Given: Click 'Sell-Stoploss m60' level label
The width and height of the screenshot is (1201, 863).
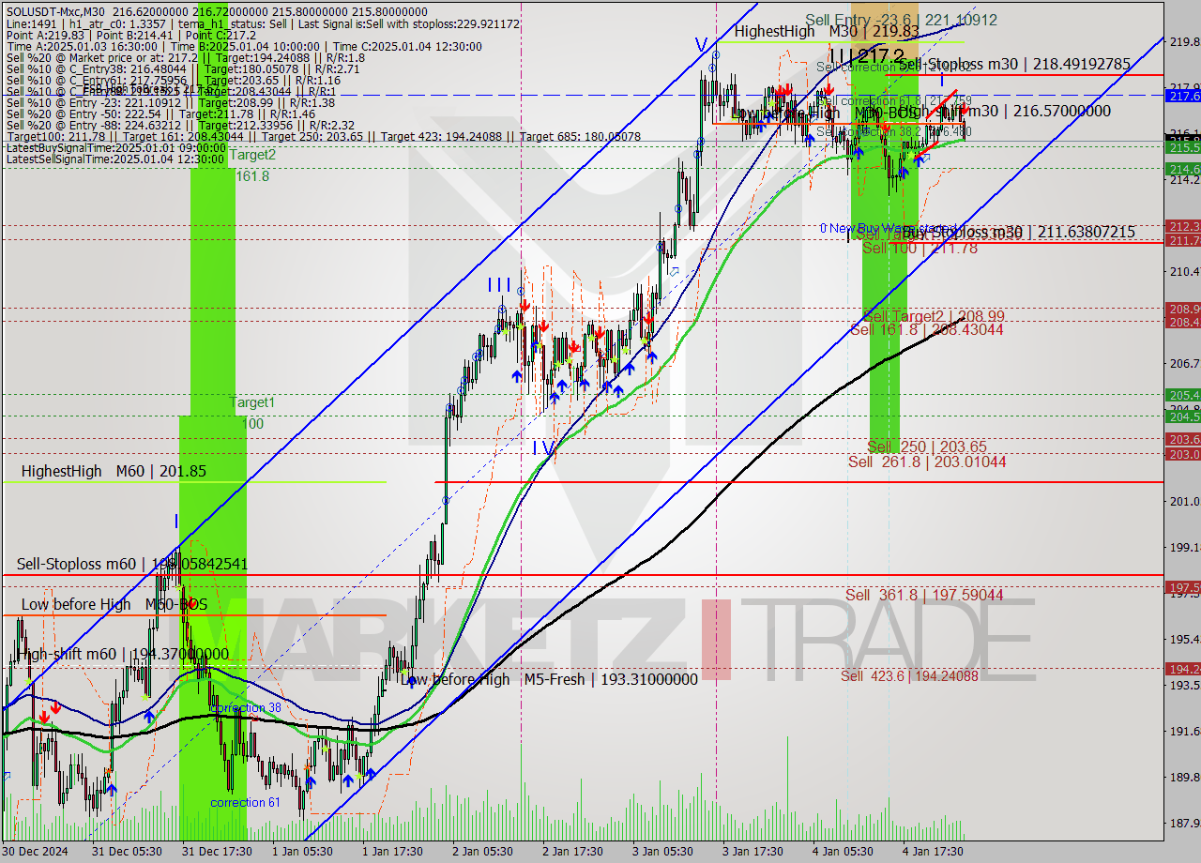Looking at the screenshot, I should (x=132, y=564).
